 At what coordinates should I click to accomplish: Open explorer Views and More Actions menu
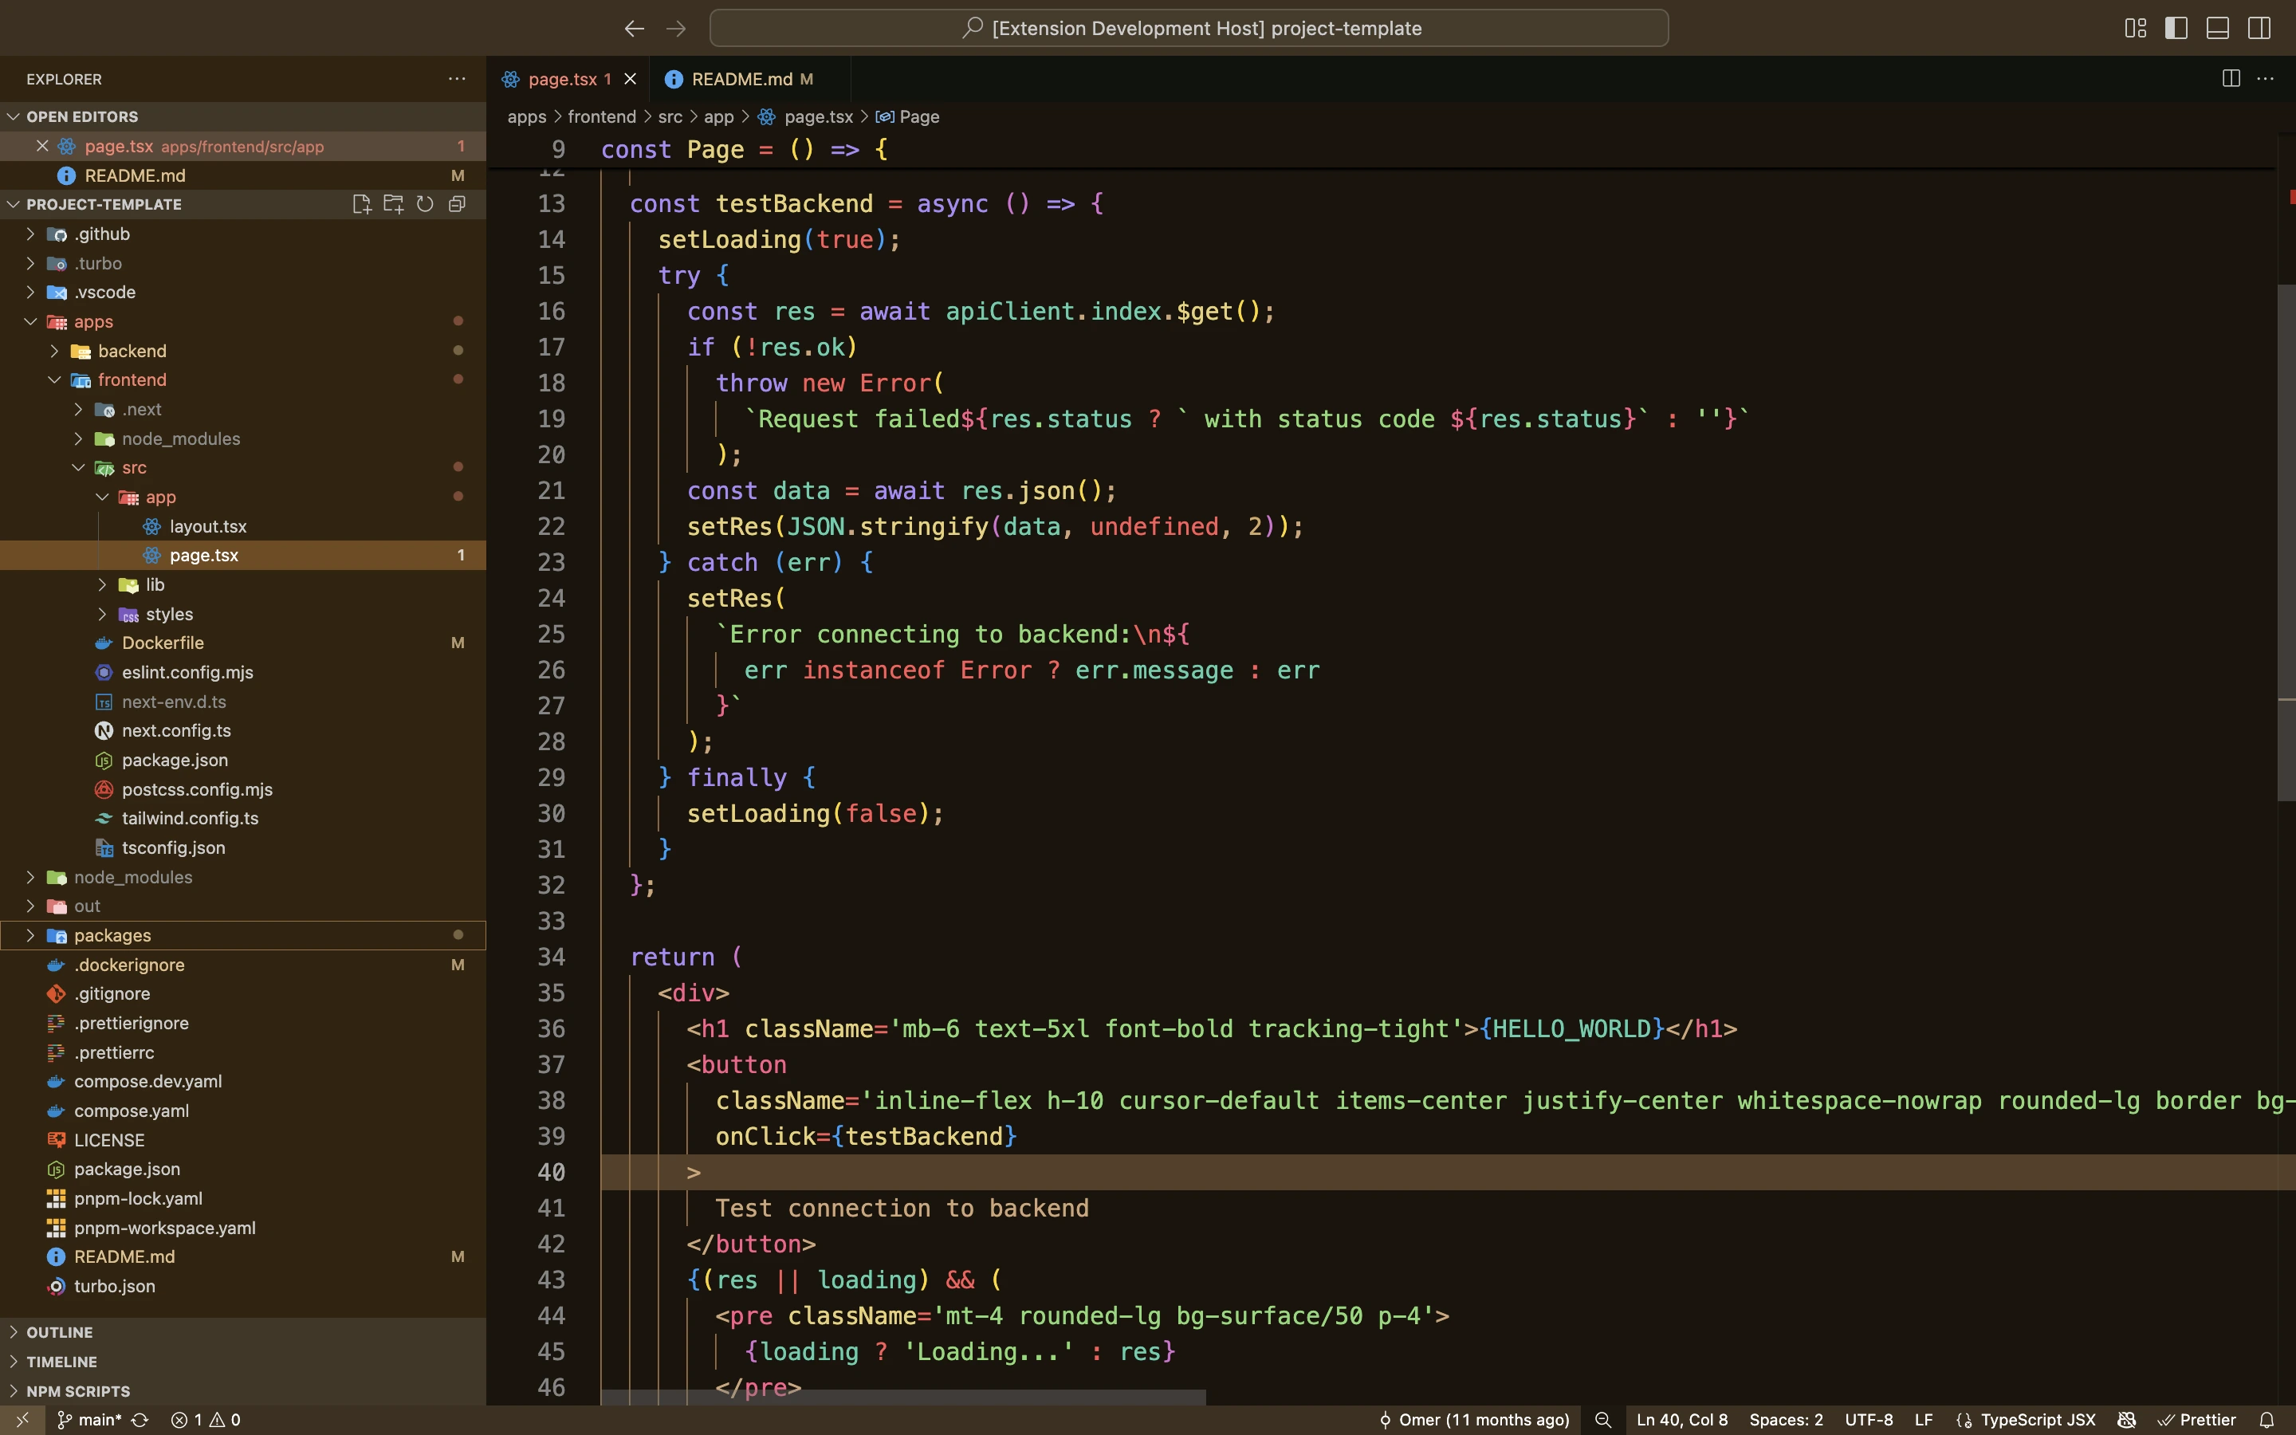click(x=458, y=79)
